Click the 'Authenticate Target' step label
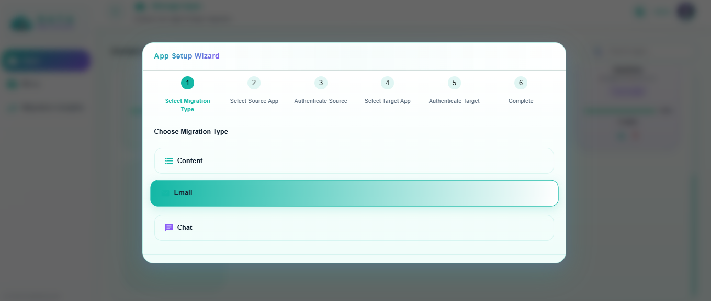 tap(454, 101)
